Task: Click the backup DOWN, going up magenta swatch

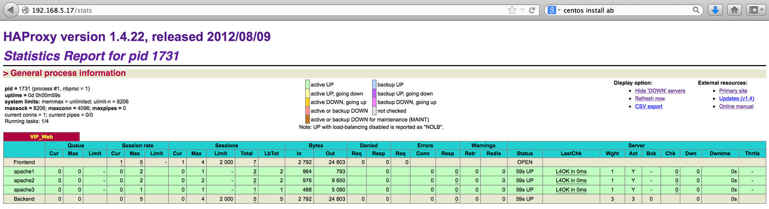Action: click(x=374, y=102)
